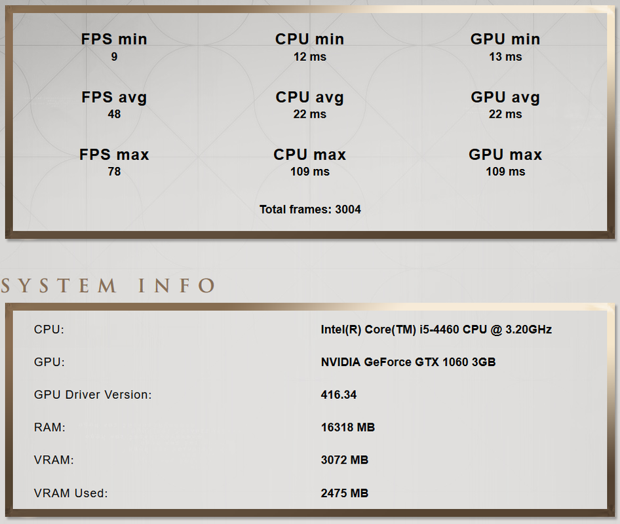Viewport: 620px width, 524px height.
Task: Select the CPU max label
Action: click(309, 155)
